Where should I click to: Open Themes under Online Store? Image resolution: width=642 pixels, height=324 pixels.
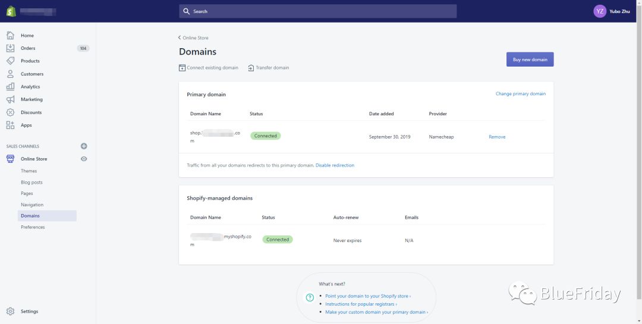(29, 171)
